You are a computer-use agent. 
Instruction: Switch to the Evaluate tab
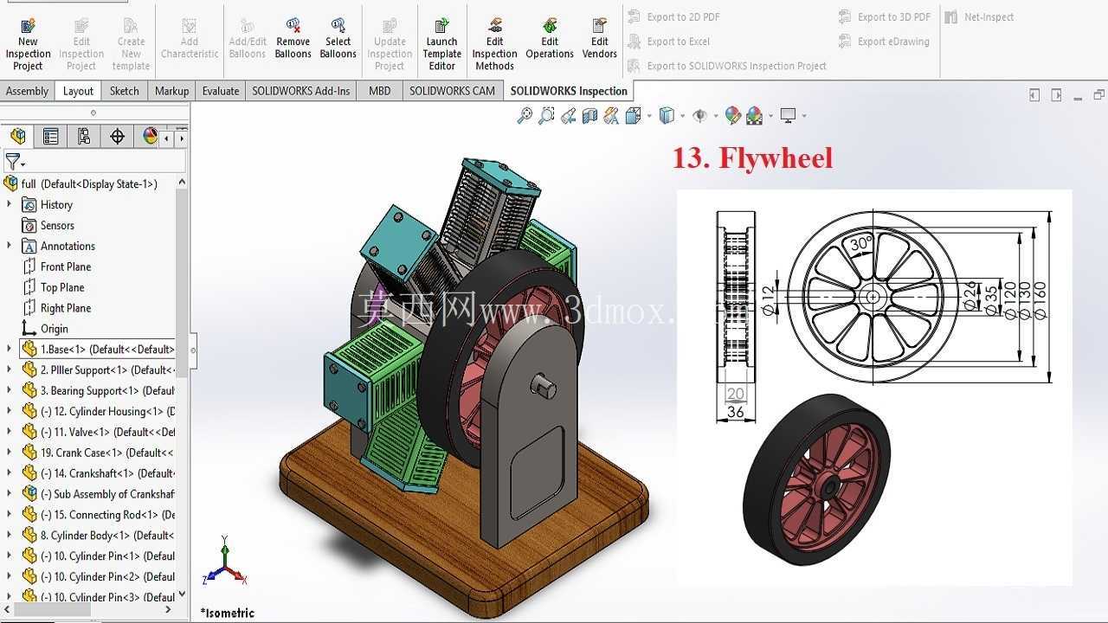[221, 91]
